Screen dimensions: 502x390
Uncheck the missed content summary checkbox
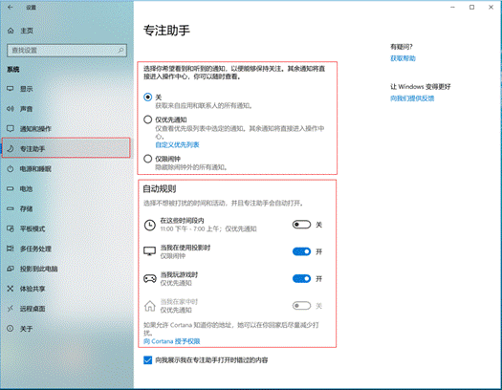147,360
